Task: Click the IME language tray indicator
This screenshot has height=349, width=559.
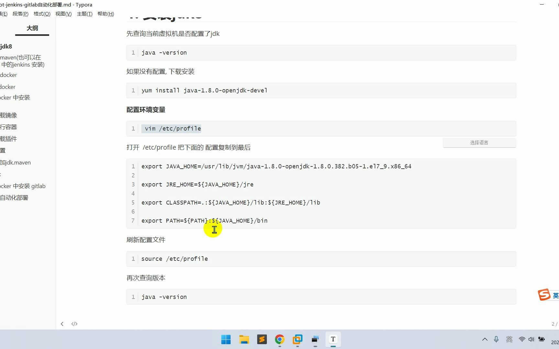Action: [509, 339]
